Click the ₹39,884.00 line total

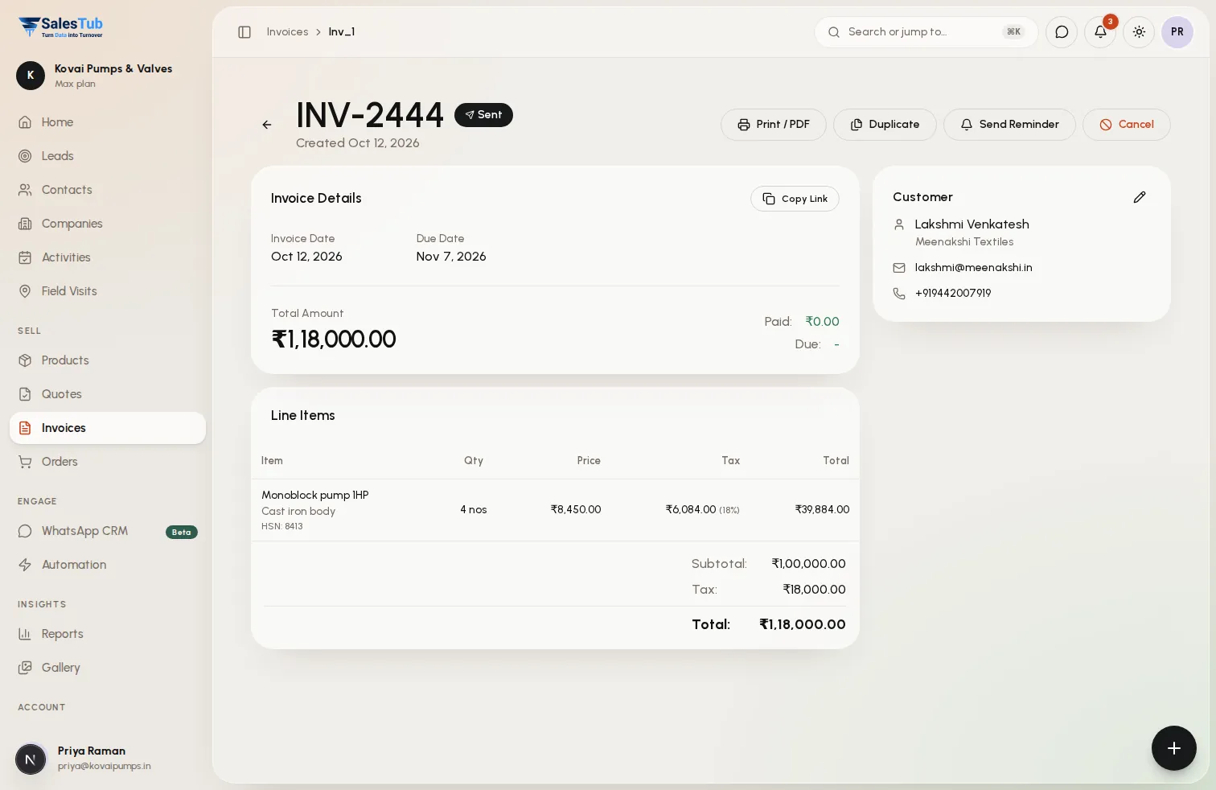pos(822,509)
